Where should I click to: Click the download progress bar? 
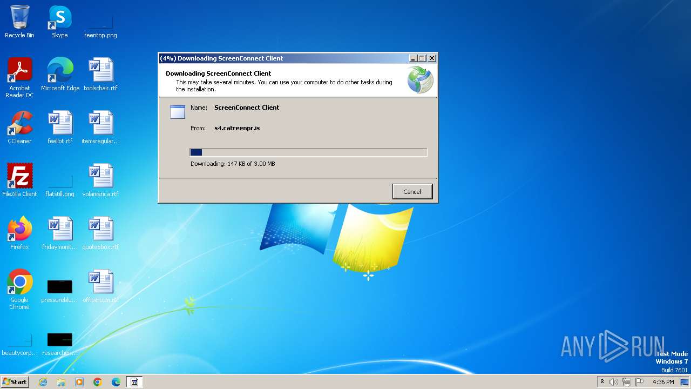308,152
